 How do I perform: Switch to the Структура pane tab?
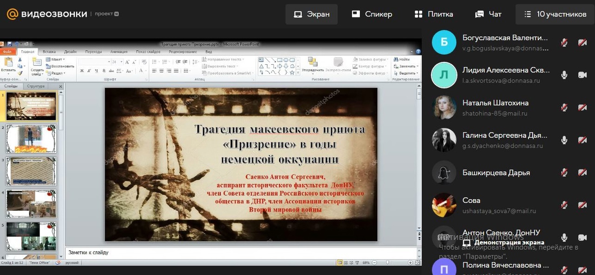pos(36,86)
